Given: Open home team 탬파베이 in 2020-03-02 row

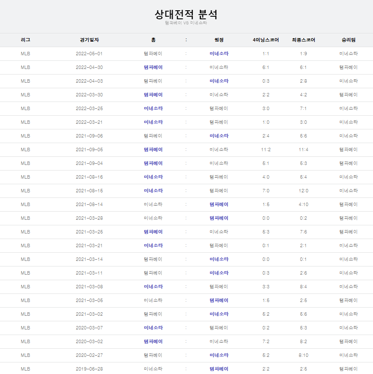Looking at the screenshot, I should [x=153, y=342].
